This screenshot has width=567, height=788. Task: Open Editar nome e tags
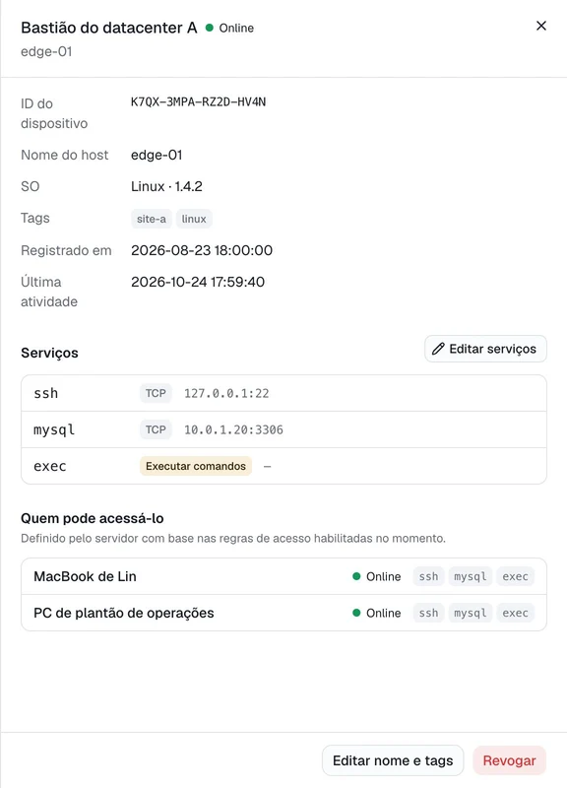click(393, 760)
